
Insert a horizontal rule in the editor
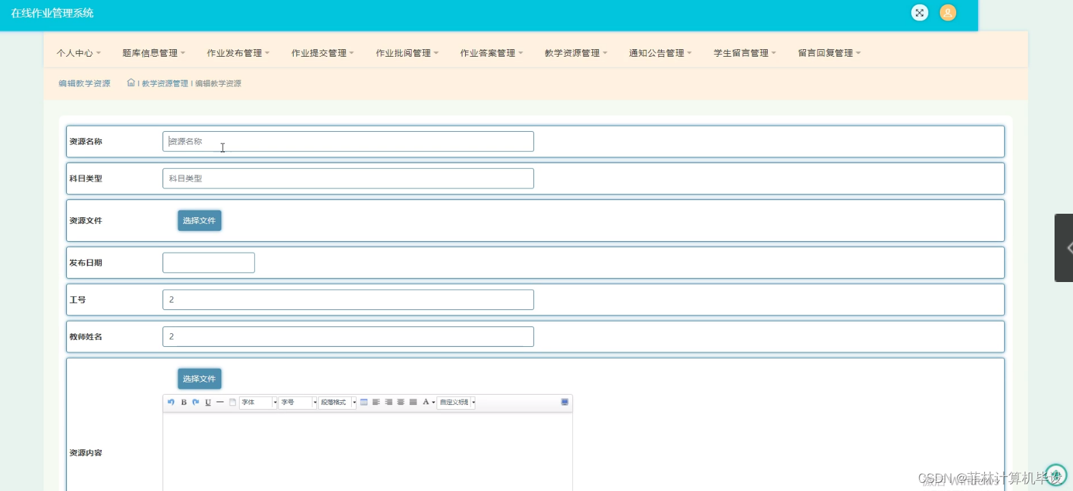click(220, 402)
